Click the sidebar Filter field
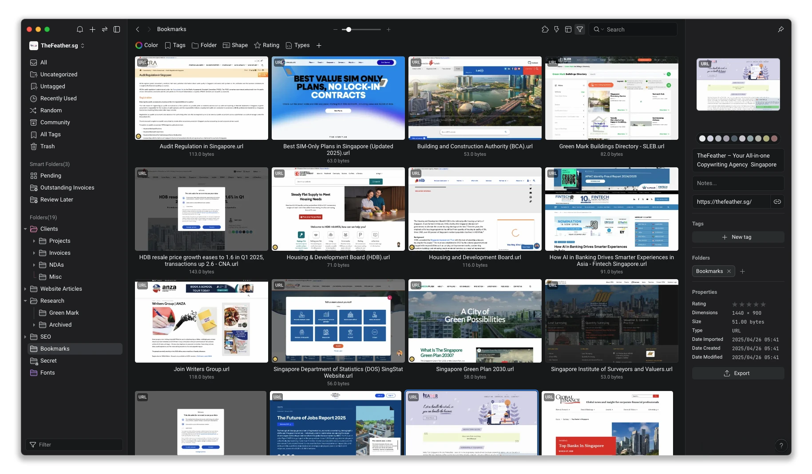This screenshot has height=474, width=812. 74,445
